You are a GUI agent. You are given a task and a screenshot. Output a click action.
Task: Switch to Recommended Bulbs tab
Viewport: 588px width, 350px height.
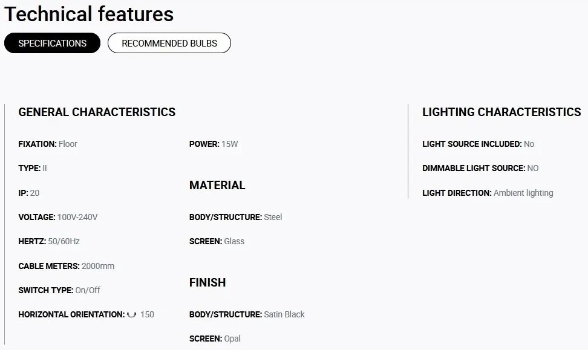169,43
